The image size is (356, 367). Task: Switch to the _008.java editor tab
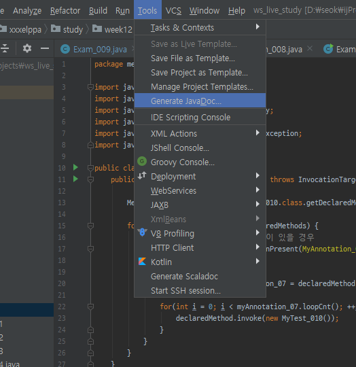[x=285, y=49]
